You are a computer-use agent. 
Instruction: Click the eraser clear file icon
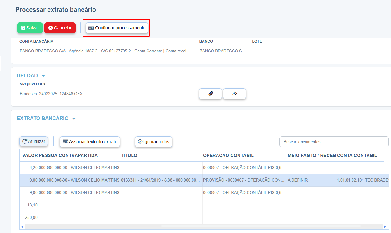234,94
